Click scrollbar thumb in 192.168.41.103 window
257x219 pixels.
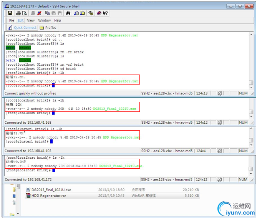(251, 140)
